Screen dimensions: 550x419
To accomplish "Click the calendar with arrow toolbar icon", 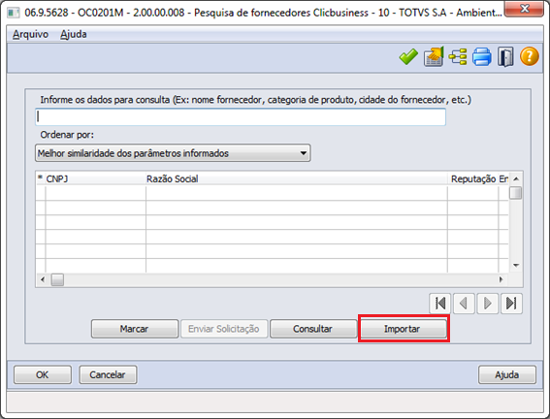I will tap(434, 56).
